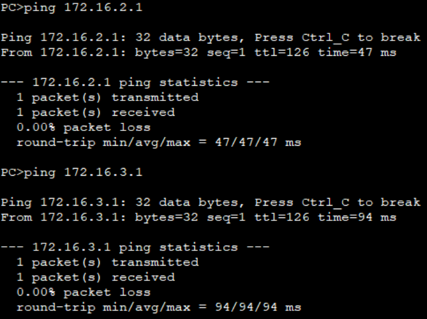This screenshot has width=427, height=319.
Task: Click the 'PC>ping 172.16.3.1' command line
Action: point(72,173)
